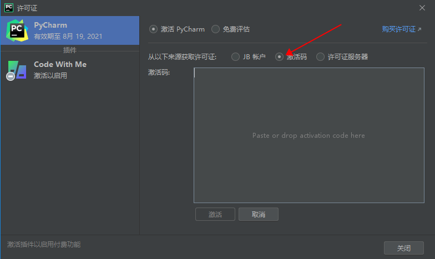Choose 许可证服务器 as license source
435x259 pixels.
click(x=320, y=56)
